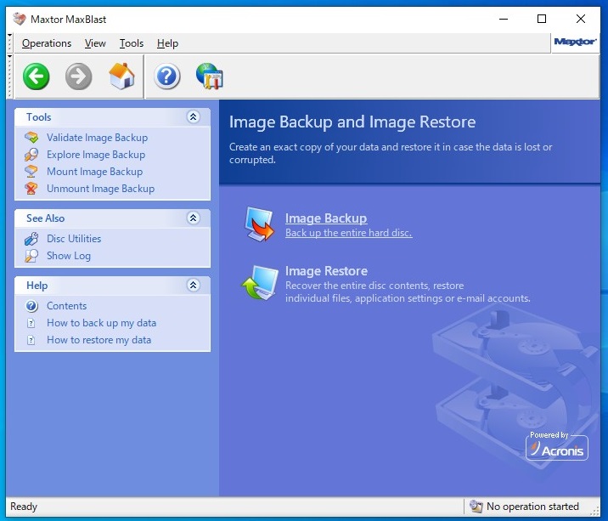
Task: Click the globe with tools toolbar icon
Action: [210, 76]
